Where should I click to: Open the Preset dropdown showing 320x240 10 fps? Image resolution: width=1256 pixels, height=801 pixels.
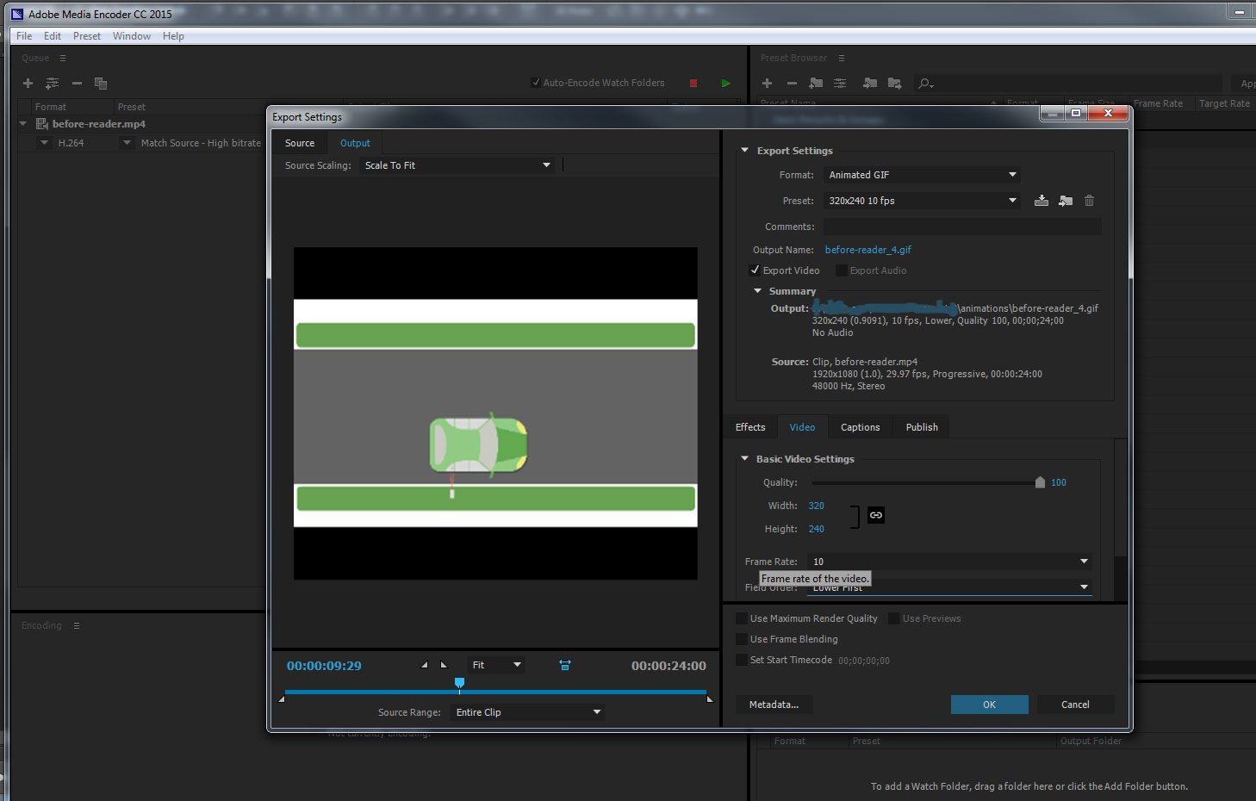click(x=922, y=201)
